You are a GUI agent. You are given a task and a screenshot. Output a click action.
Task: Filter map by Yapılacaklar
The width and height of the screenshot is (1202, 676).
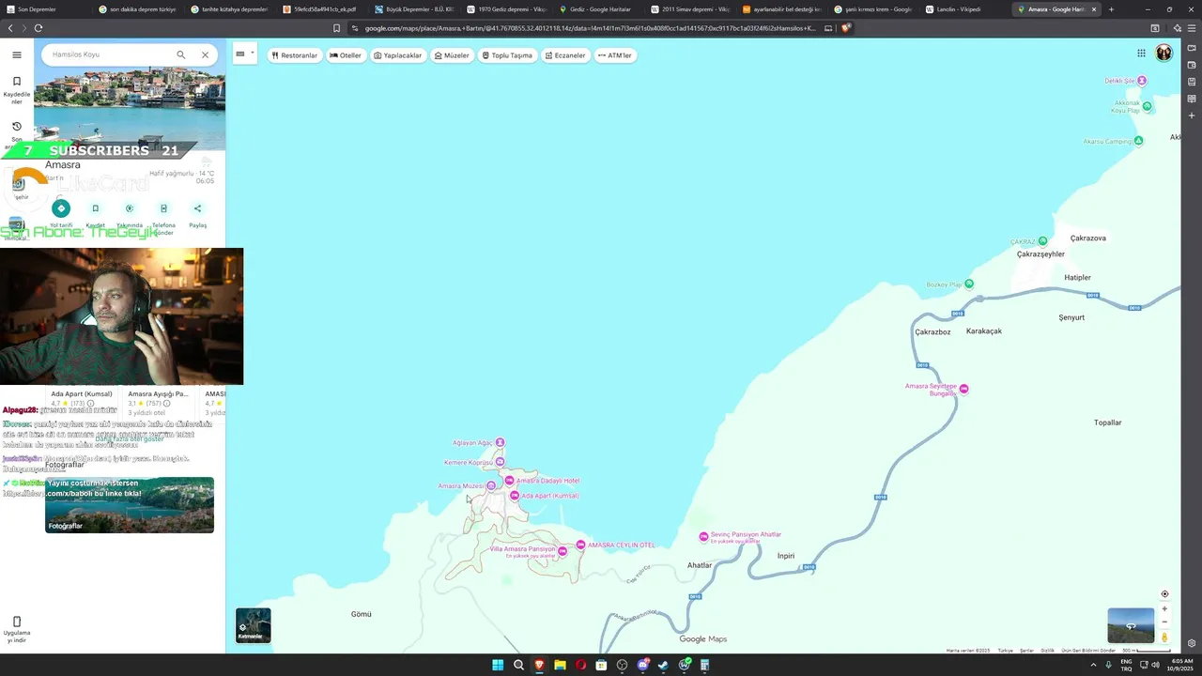398,55
